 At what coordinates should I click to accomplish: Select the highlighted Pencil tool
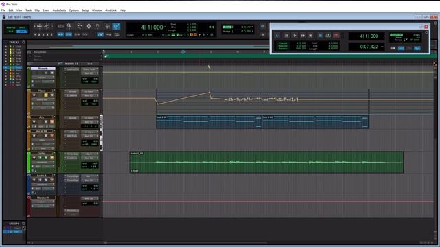point(116,26)
